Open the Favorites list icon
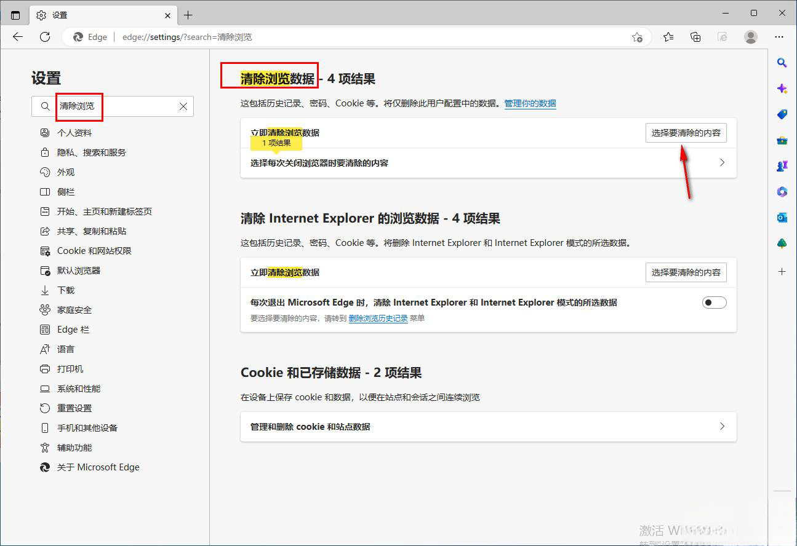This screenshot has width=797, height=546. point(668,37)
